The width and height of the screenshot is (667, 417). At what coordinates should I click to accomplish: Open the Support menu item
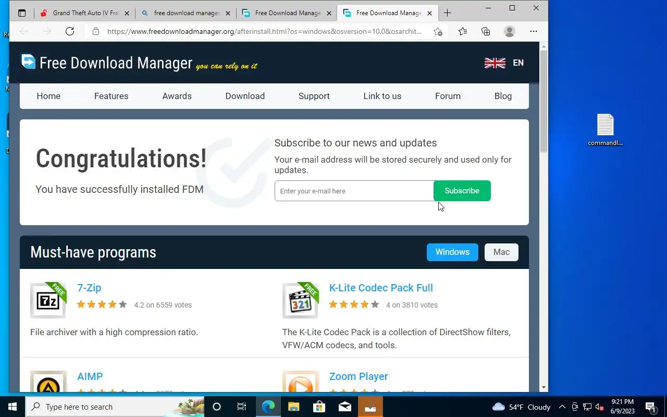point(314,96)
